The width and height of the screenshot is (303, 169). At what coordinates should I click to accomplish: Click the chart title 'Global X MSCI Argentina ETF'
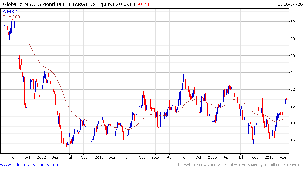(37, 4)
